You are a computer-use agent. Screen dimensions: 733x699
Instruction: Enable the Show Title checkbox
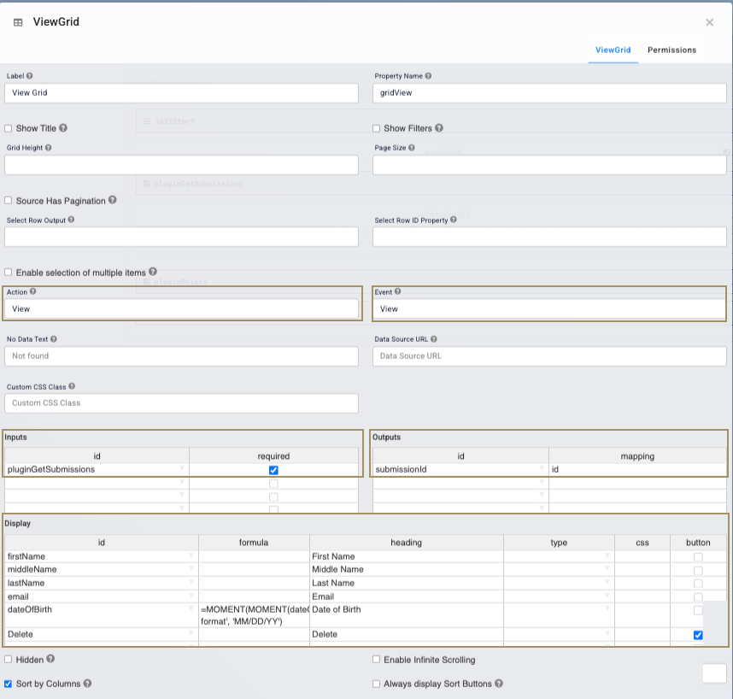(8, 128)
